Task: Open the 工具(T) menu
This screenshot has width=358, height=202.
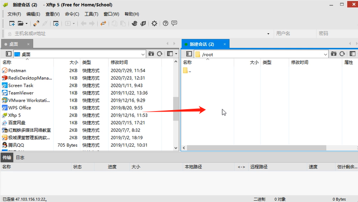Action: [91, 14]
